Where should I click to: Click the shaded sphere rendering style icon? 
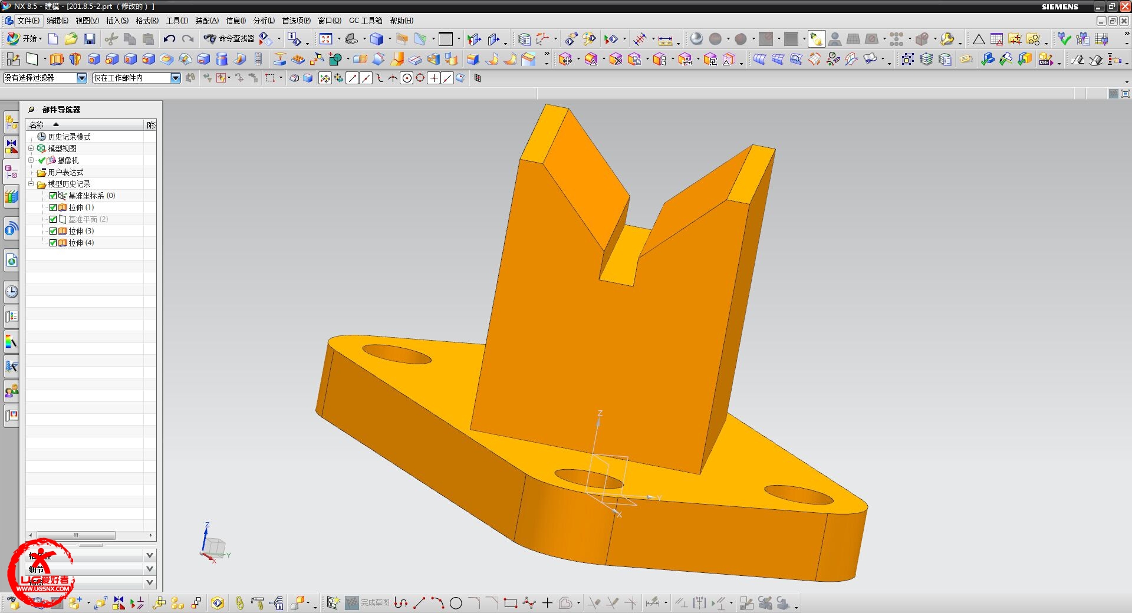click(696, 39)
